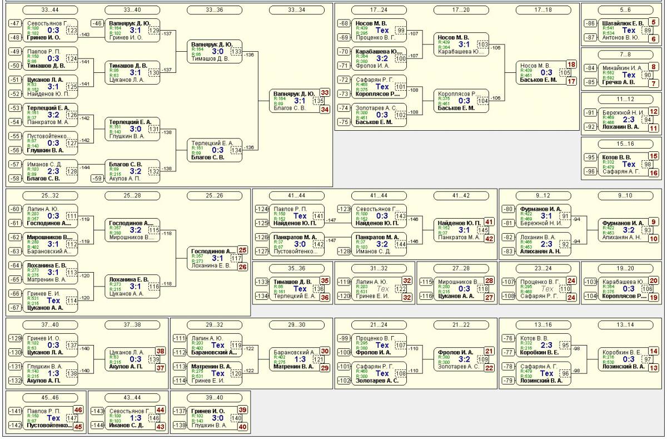Open the 37...40 round header

51,325
